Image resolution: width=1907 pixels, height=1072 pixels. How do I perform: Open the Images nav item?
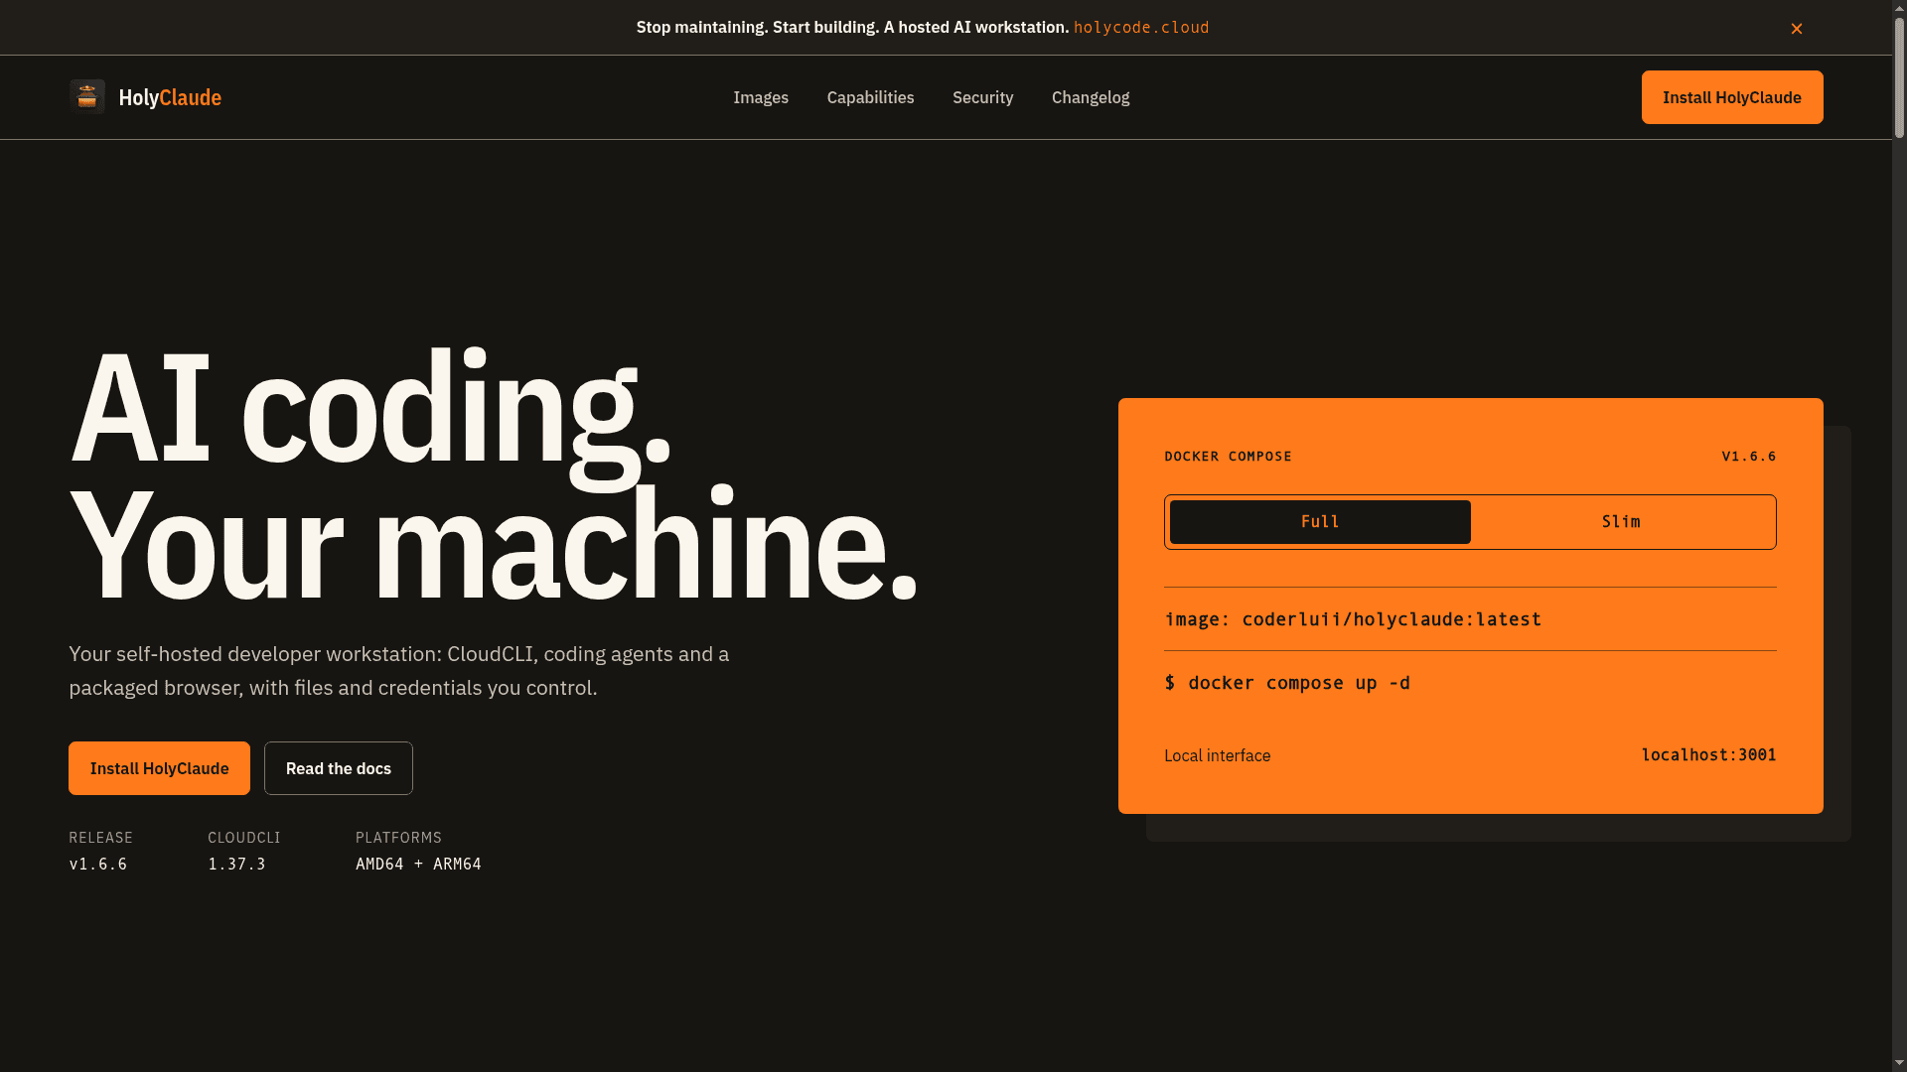pyautogui.click(x=761, y=97)
